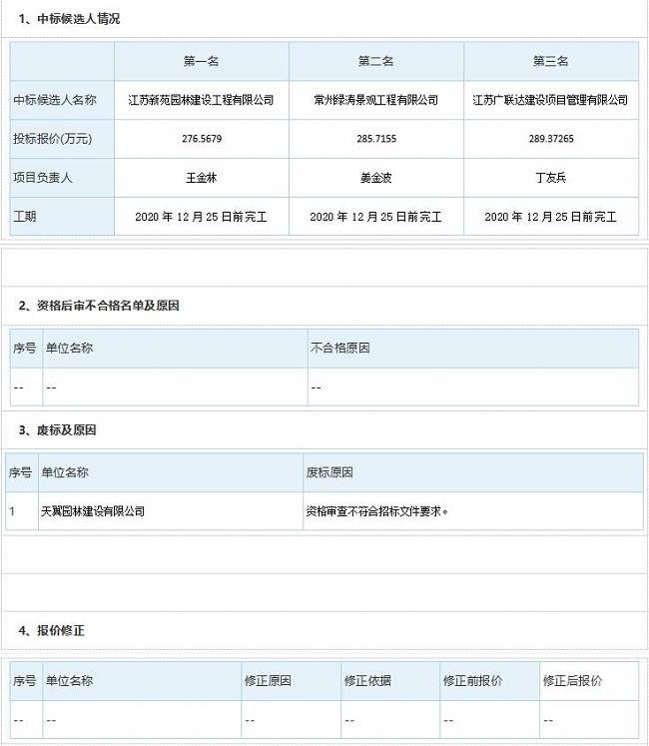Screen dimensions: 649x746
Task: Select project leader 丁友兵
Action: (x=550, y=178)
